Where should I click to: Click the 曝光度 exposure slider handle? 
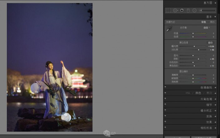point(194,46)
